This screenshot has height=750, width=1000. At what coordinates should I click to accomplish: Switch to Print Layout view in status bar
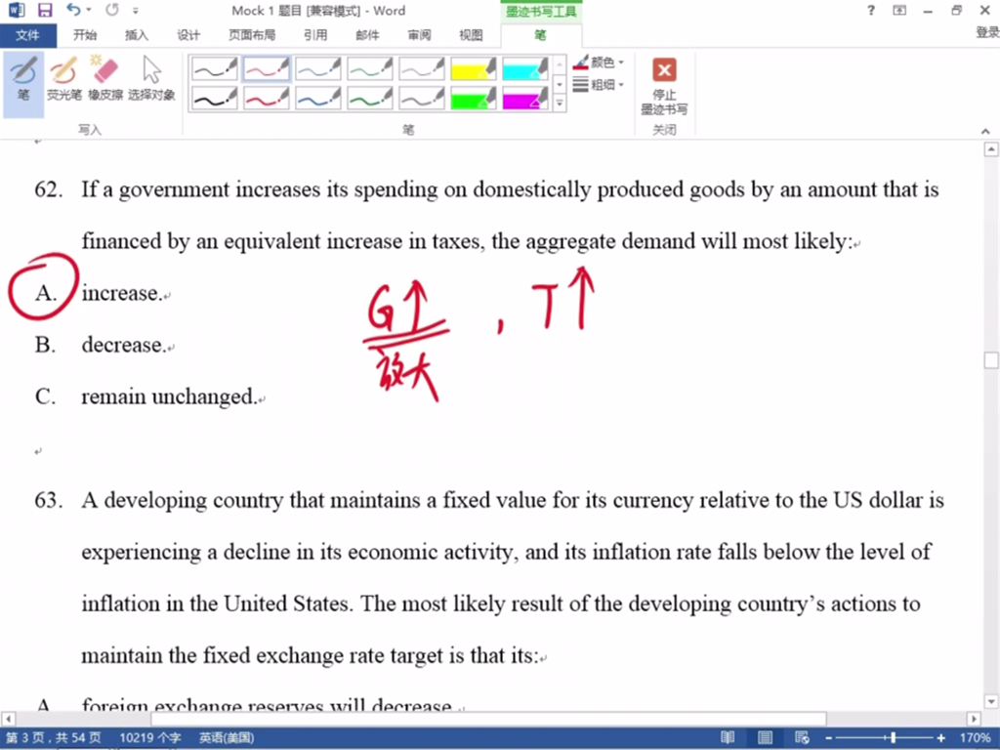(x=766, y=737)
